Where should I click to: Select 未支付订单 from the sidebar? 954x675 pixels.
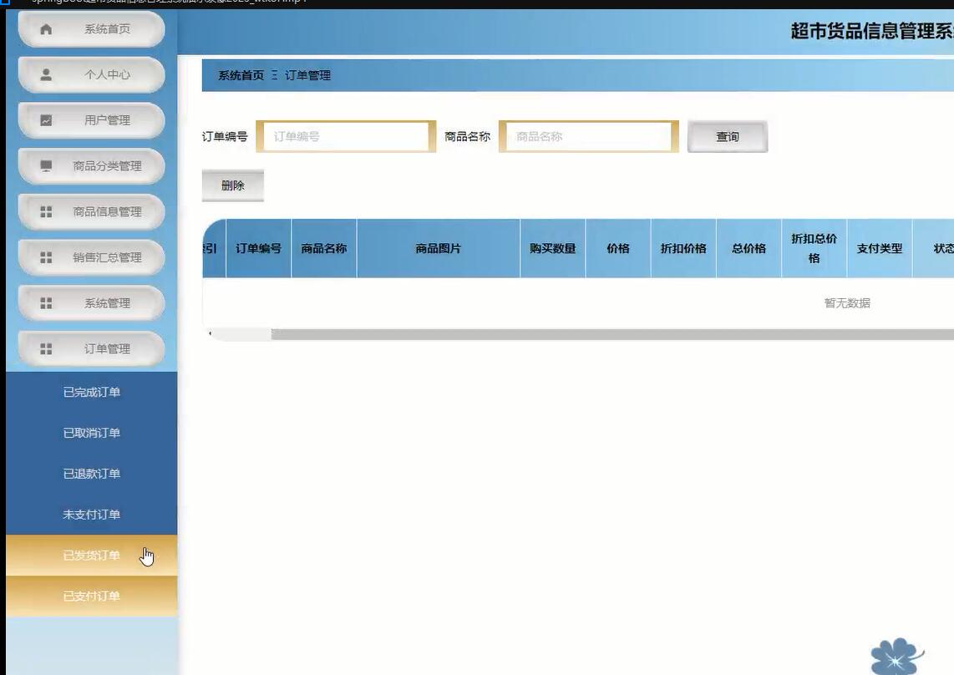click(90, 515)
